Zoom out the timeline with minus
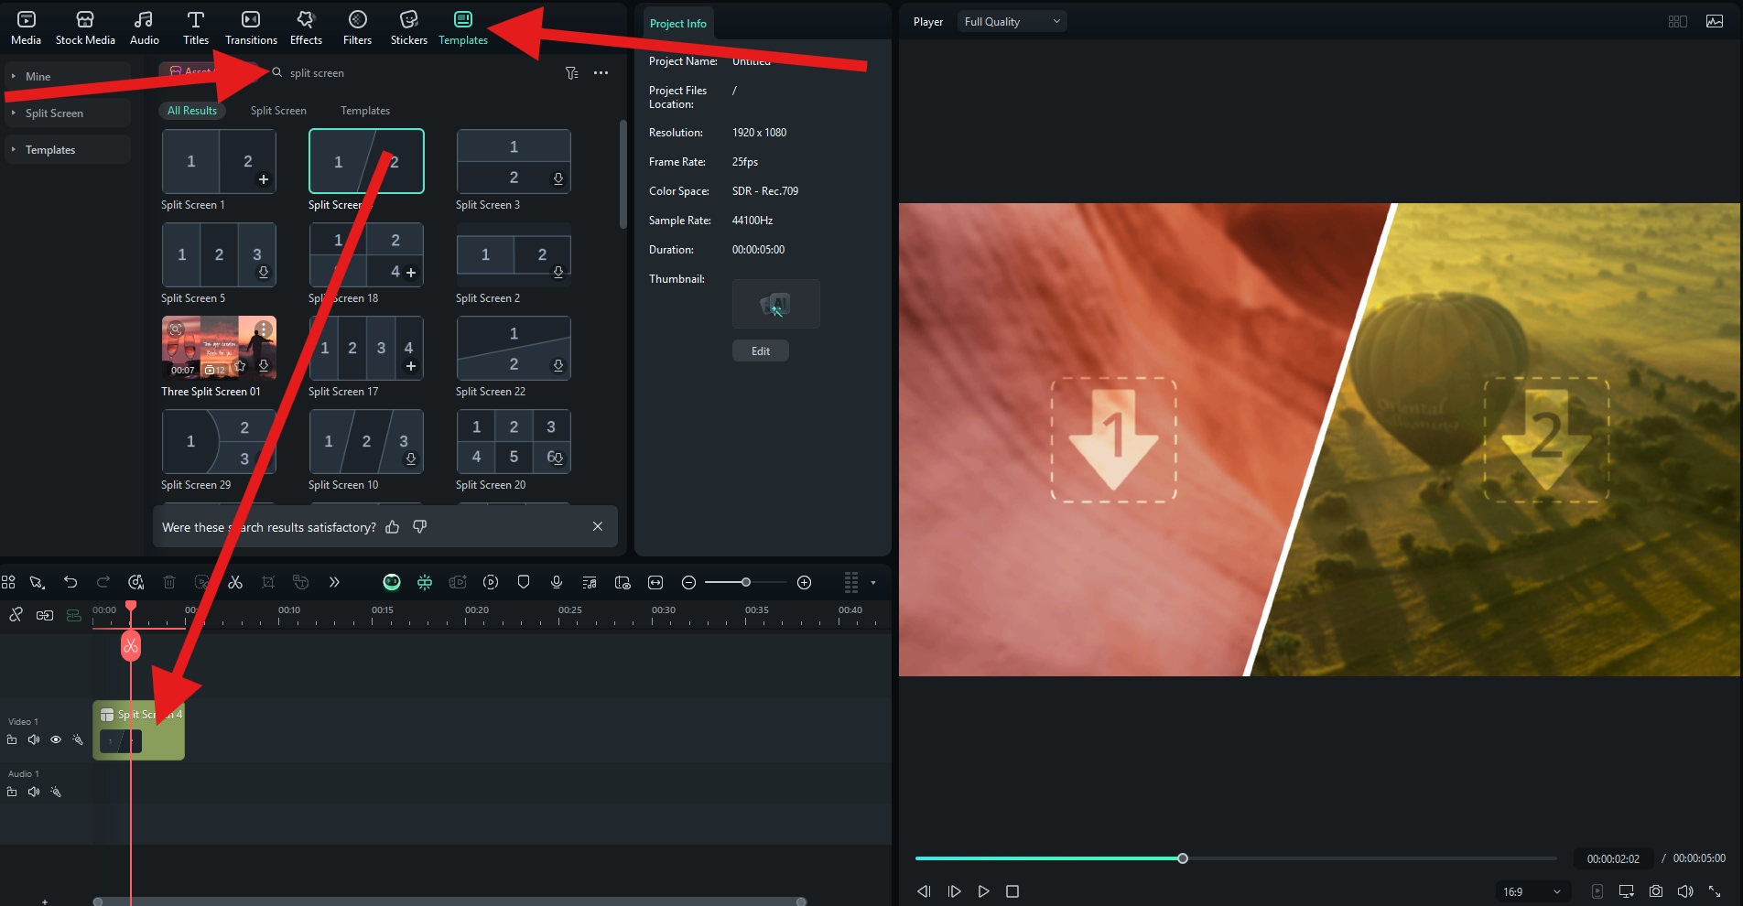This screenshot has width=1743, height=906. point(689,582)
